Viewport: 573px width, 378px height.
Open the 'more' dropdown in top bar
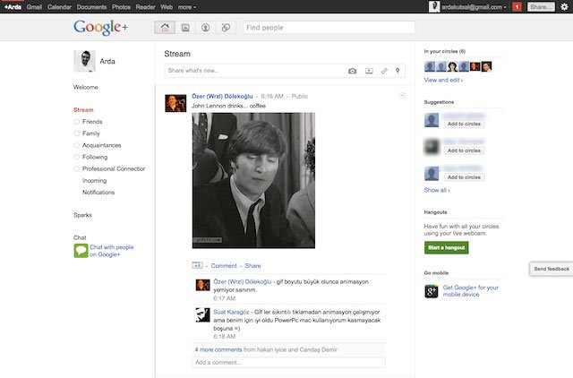coord(187,6)
